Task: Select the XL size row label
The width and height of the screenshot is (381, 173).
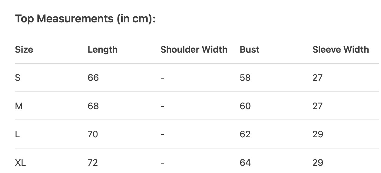Action: click(20, 163)
